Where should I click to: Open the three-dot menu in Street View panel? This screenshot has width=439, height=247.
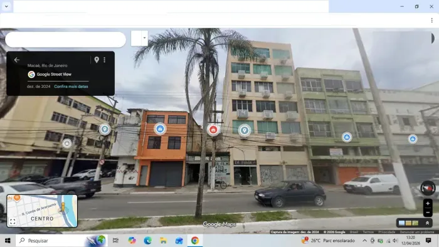tap(105, 60)
